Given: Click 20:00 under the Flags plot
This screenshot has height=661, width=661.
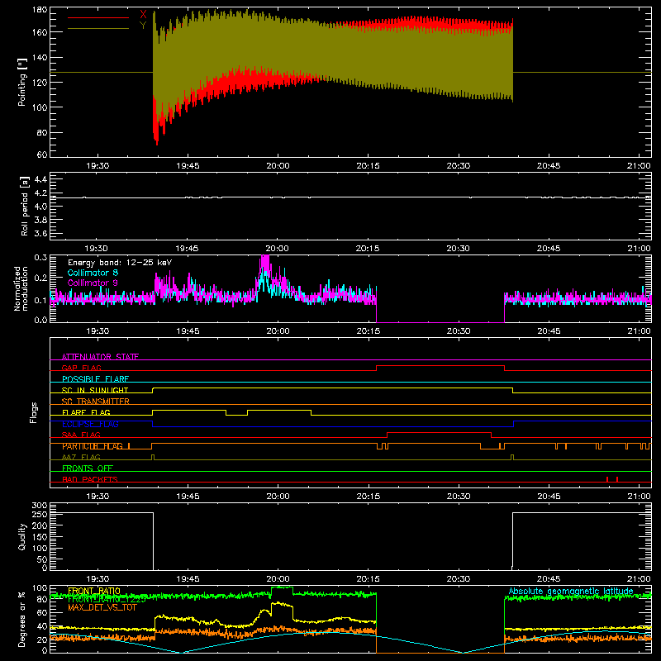Looking at the screenshot, I should pyautogui.click(x=278, y=497).
